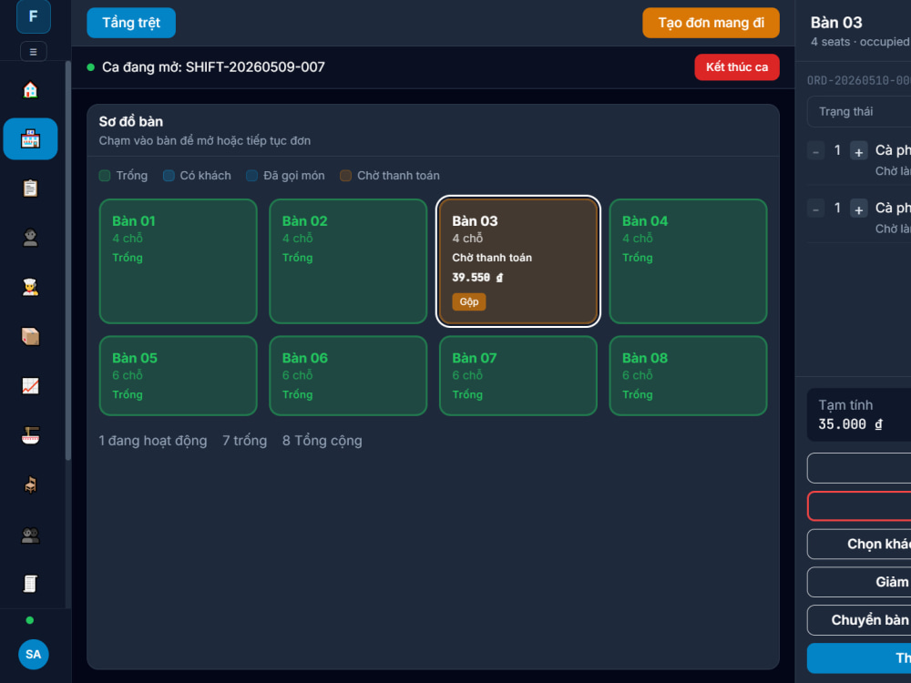Increase quantity of first Cà ph item
911x683 pixels.
[859, 151]
